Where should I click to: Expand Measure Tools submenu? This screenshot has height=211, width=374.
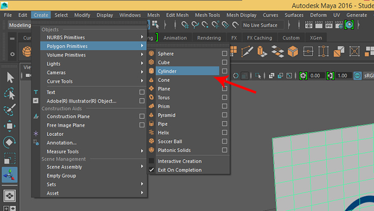click(x=93, y=152)
